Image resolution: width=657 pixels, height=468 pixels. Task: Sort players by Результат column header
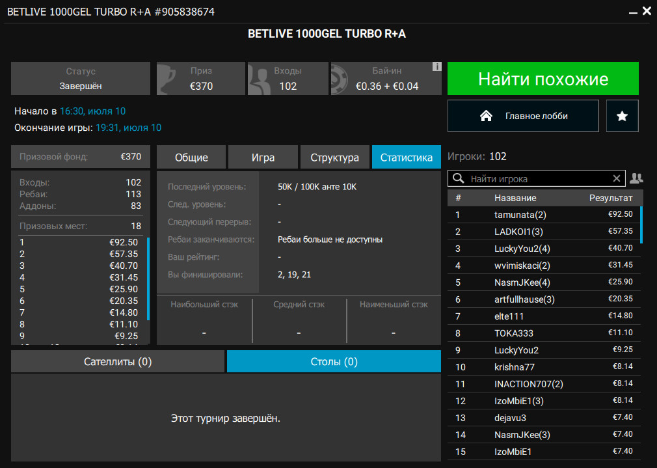click(611, 198)
